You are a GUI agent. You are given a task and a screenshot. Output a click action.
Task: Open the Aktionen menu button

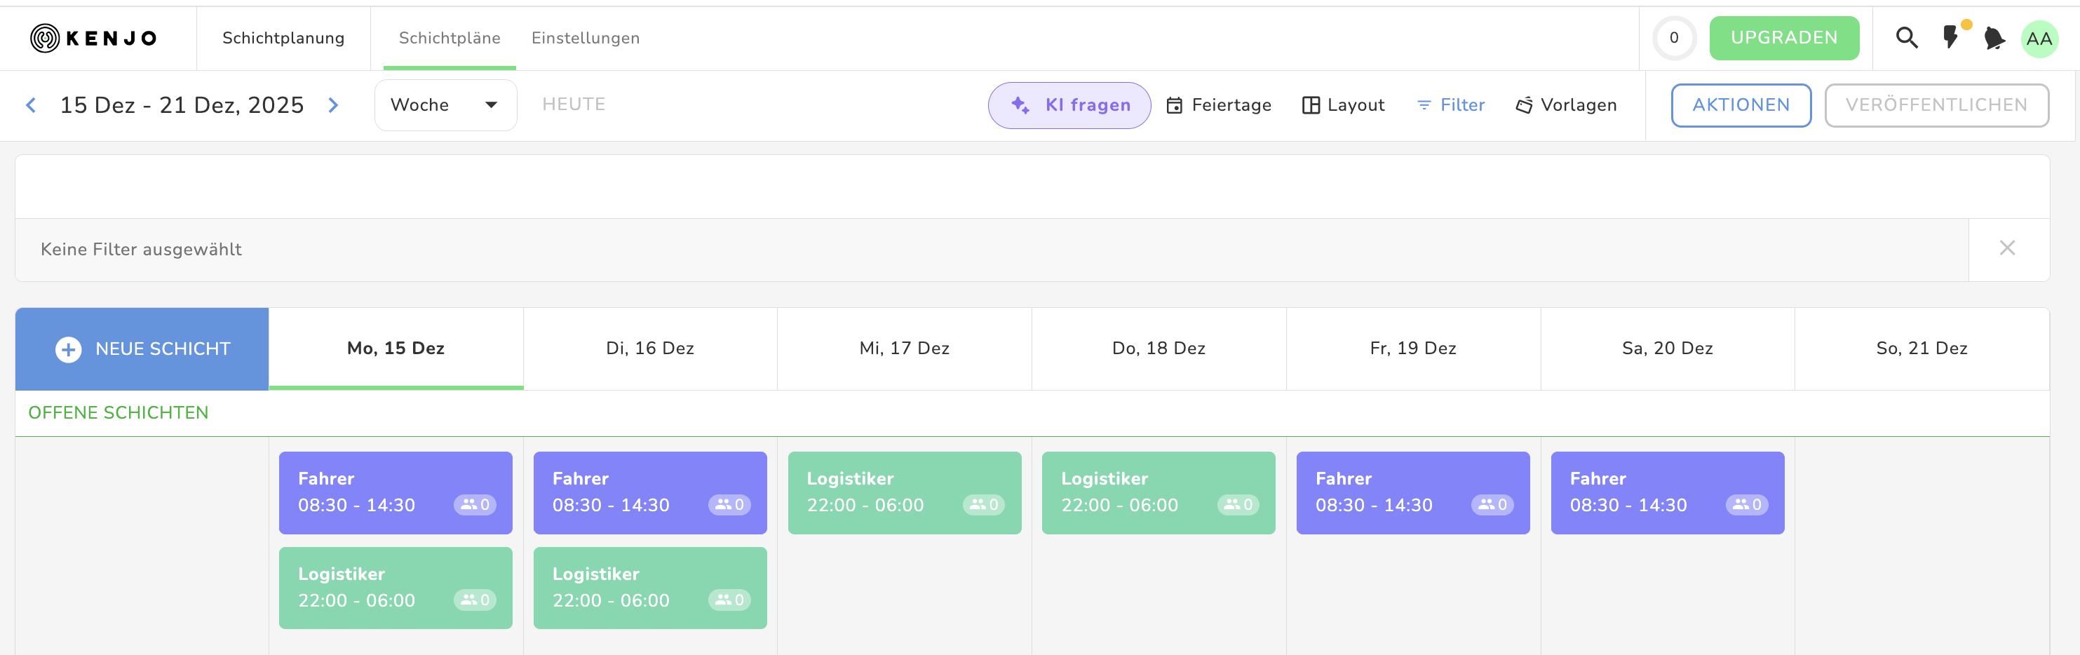click(x=1740, y=105)
